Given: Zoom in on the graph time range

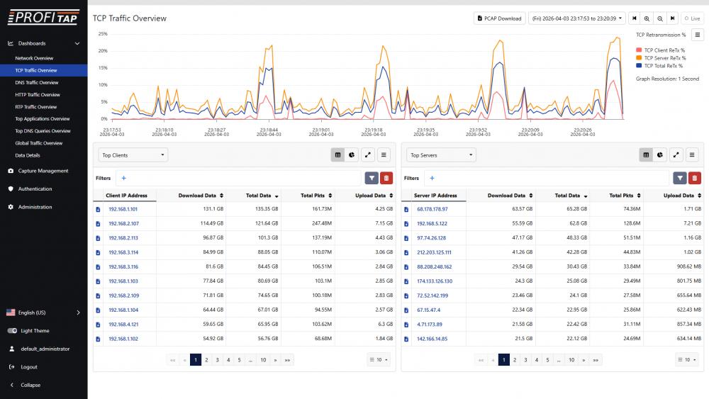Looking at the screenshot, I should click(x=647, y=18).
